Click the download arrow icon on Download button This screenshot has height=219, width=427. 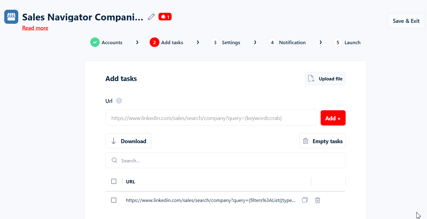pos(114,141)
